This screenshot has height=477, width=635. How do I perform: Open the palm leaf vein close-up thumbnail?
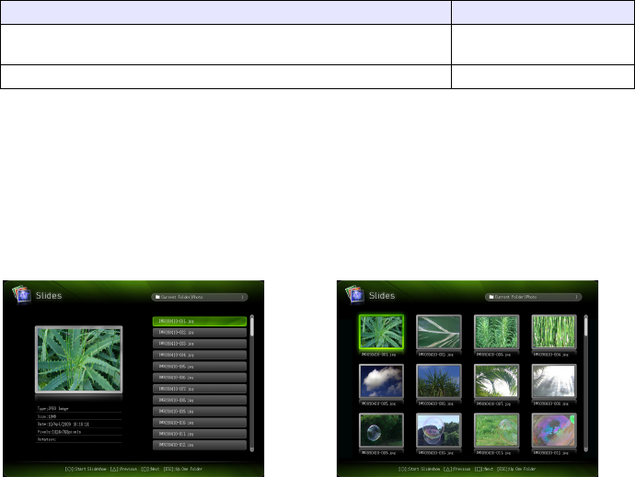[x=439, y=332]
